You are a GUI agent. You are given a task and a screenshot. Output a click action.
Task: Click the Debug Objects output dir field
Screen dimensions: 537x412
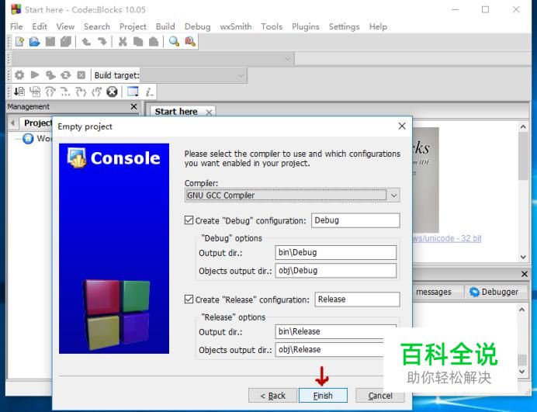pyautogui.click(x=335, y=271)
